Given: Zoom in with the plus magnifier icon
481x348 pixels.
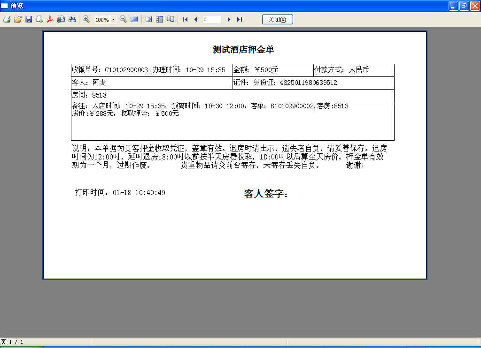Looking at the screenshot, I should 86,19.
